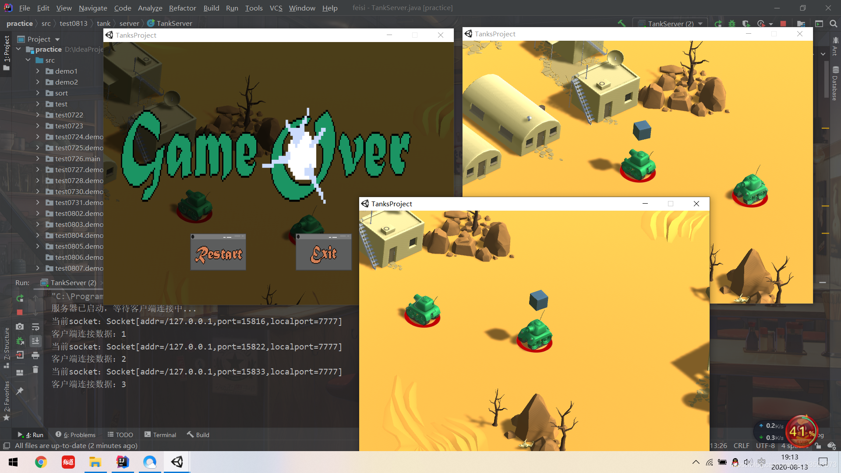Screen dimensions: 841x473
Task: Click the Restart button in game
Action: [x=218, y=252]
